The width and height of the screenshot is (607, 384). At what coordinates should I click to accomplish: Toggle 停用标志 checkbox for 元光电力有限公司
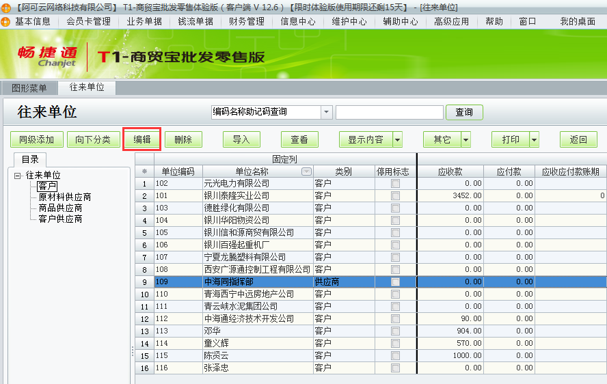click(x=395, y=184)
